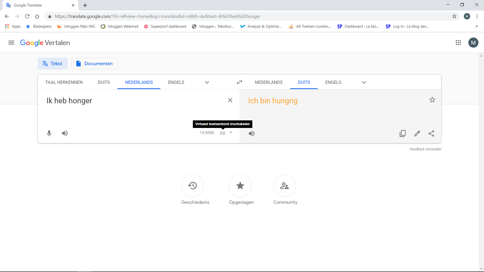Activate the microphone for voice input
Image resolution: width=484 pixels, height=272 pixels.
[x=49, y=133]
